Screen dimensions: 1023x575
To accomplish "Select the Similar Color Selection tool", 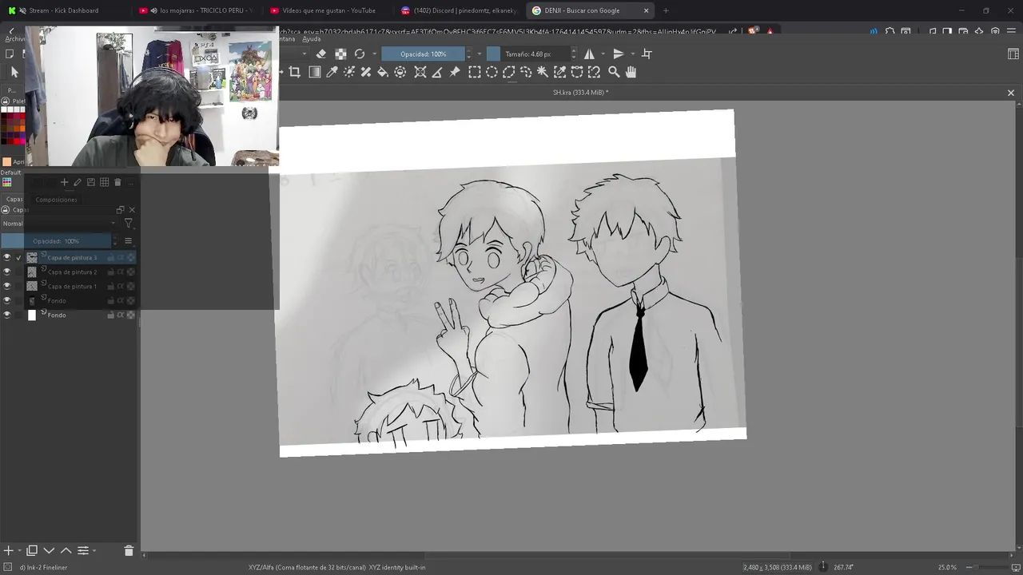I will point(560,72).
